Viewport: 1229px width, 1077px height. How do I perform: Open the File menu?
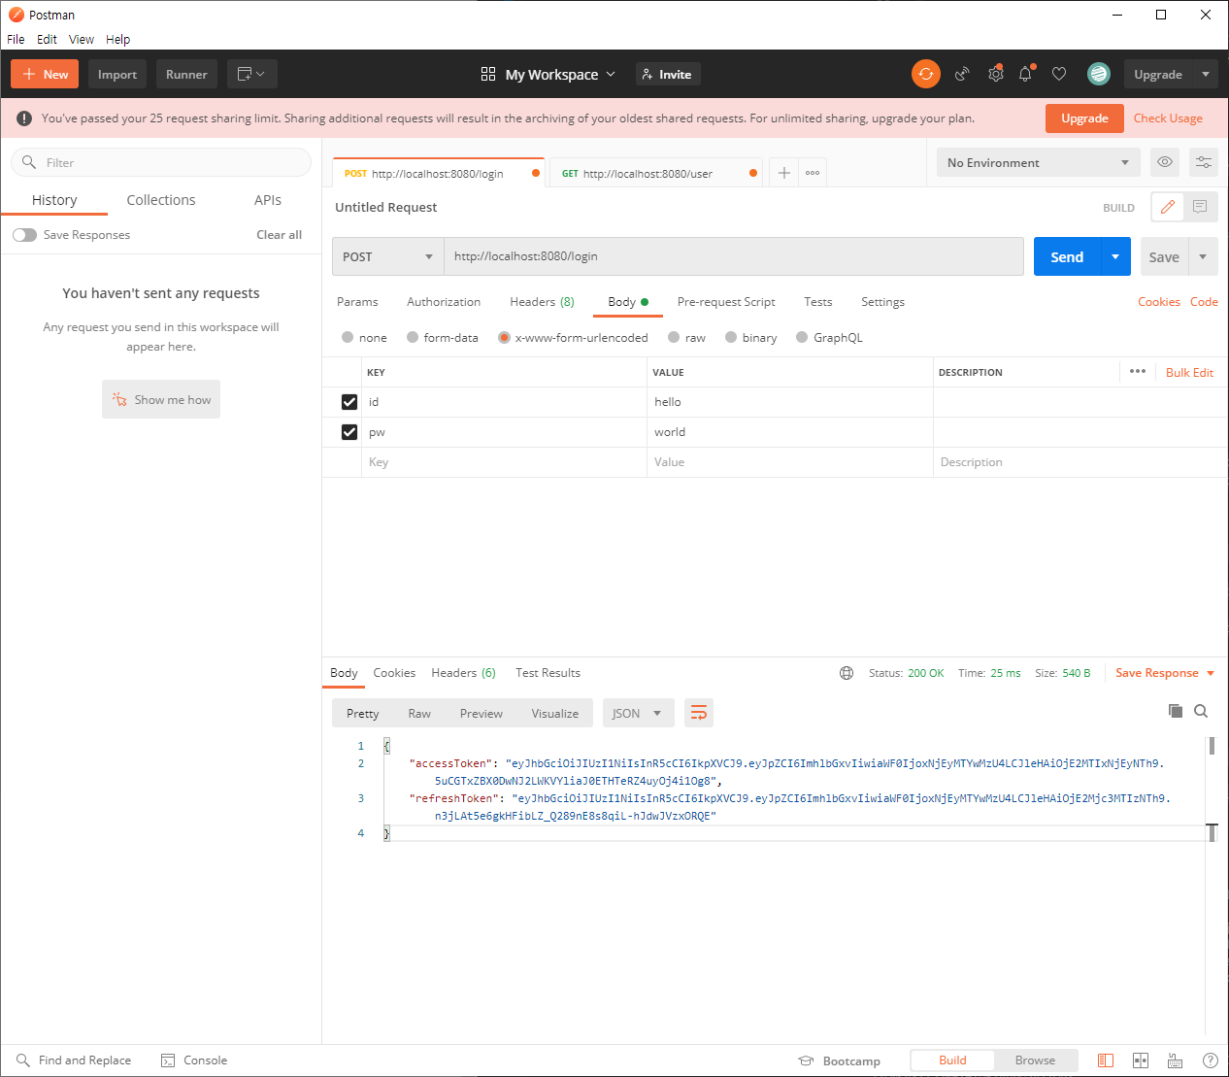(16, 39)
